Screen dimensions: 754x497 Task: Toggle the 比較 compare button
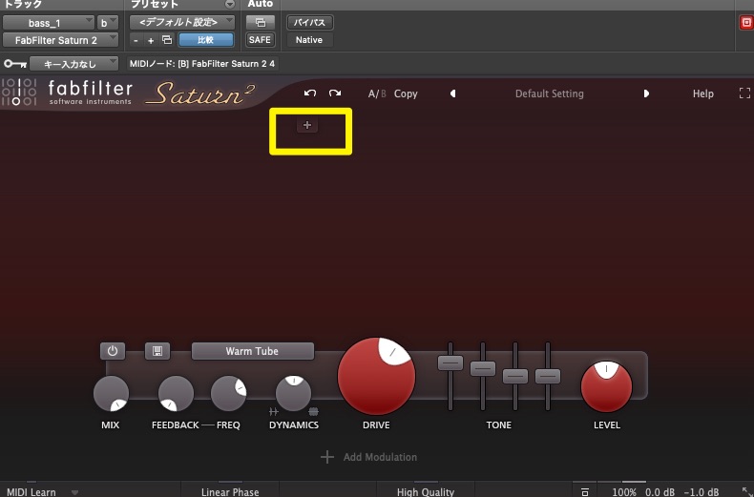click(x=206, y=40)
